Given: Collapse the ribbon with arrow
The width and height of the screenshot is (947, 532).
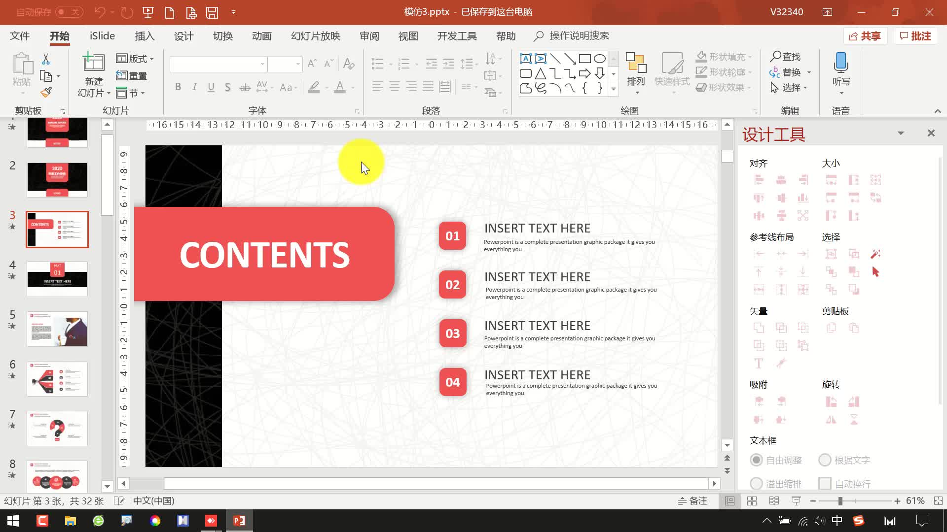Looking at the screenshot, I should (x=938, y=111).
